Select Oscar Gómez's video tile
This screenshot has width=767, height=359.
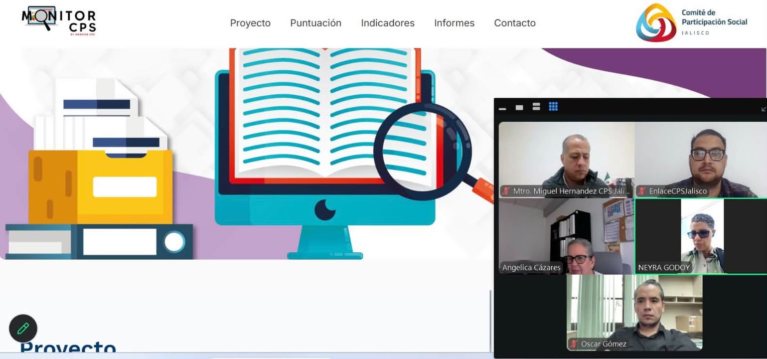point(634,313)
